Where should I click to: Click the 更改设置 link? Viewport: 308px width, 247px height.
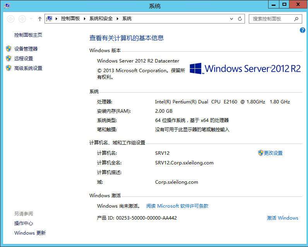(x=273, y=153)
